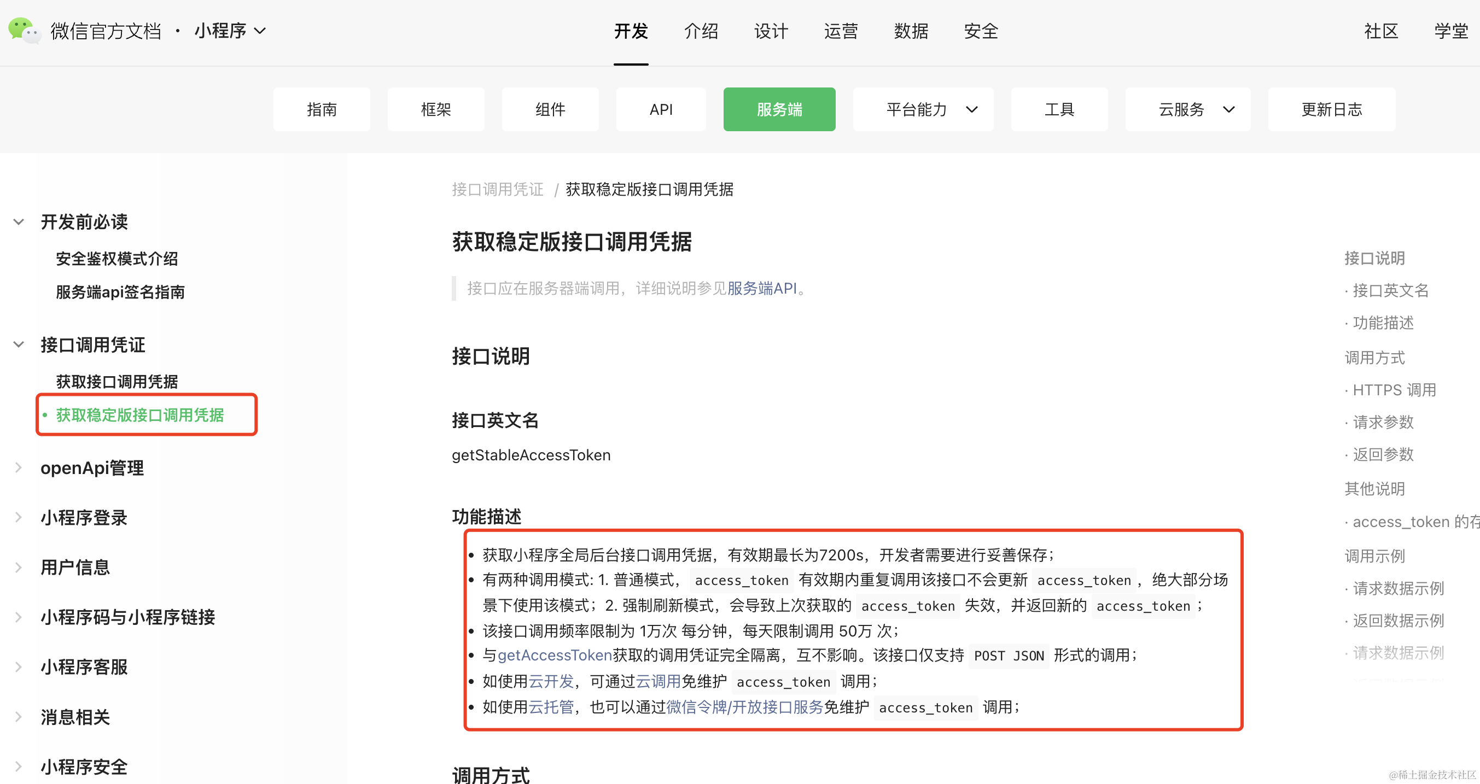Open the 微信令牌/开放接口服务 link
The height and width of the screenshot is (784, 1480).
coord(744,707)
